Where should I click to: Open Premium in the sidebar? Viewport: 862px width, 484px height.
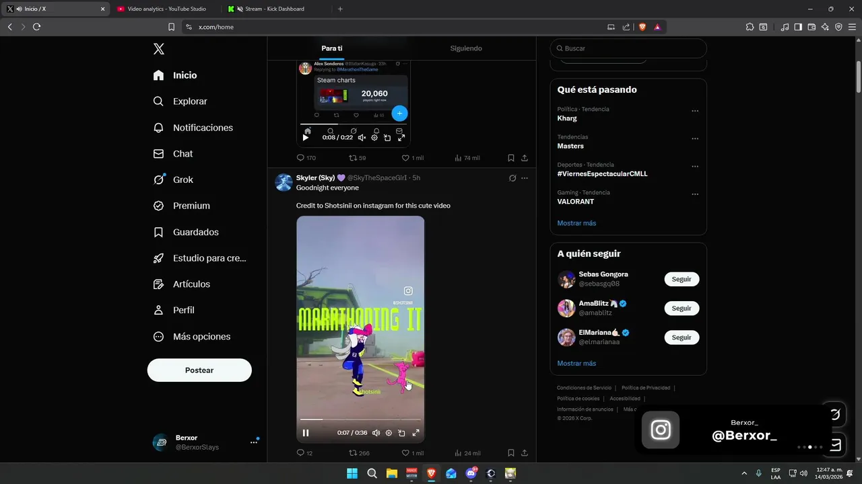tap(182, 206)
